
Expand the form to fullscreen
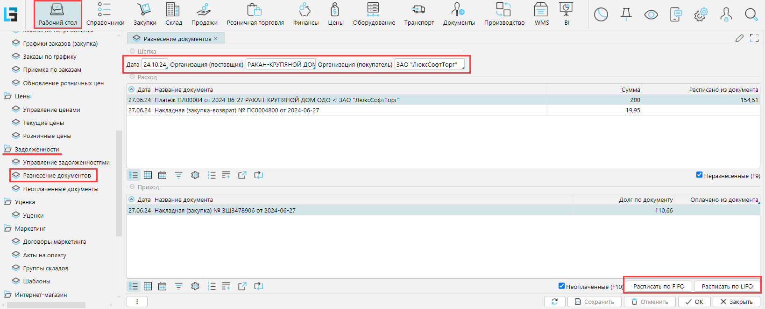[x=754, y=38]
